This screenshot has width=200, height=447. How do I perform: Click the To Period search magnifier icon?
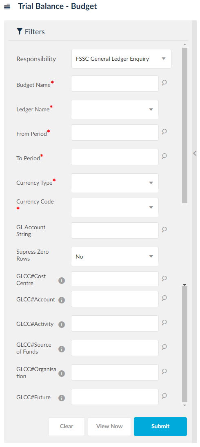point(164,156)
